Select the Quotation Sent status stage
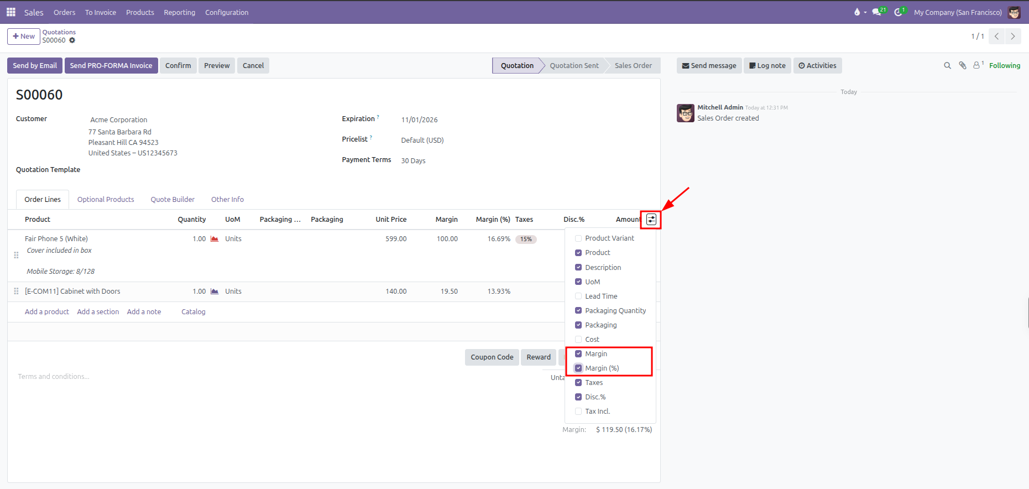The image size is (1029, 489). tap(574, 65)
